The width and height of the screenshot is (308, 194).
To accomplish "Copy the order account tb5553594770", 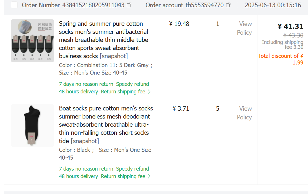I will pos(228,5).
